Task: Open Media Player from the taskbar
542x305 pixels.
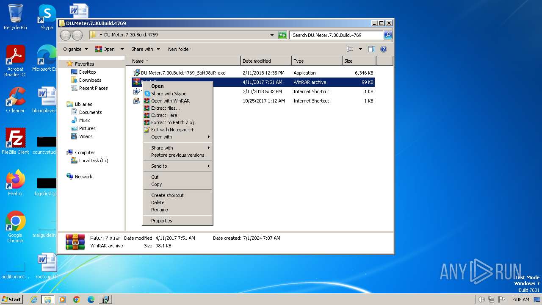Action: (x=62, y=299)
